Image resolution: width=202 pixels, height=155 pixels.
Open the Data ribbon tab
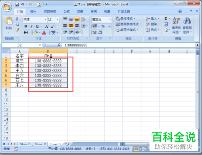(80, 11)
